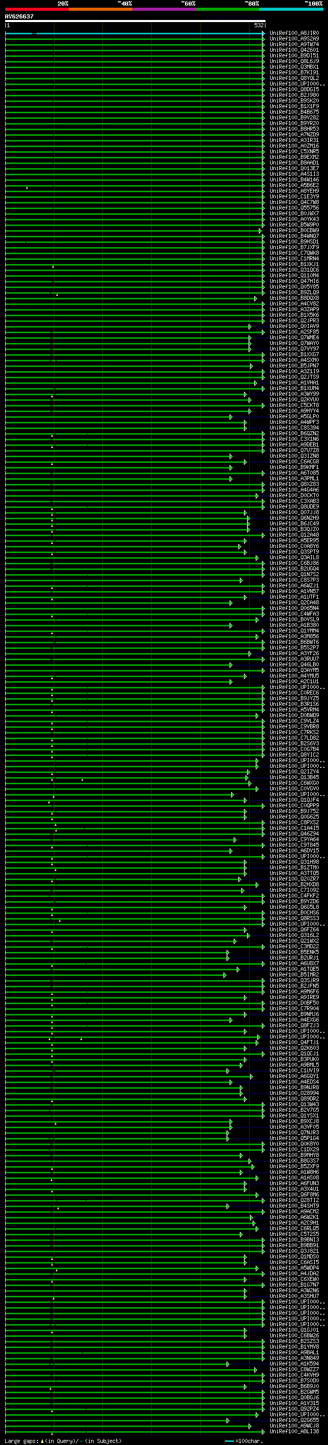This screenshot has height=1445, width=328.
Task: Select hit label UniRef100_Q3AIL8
Action: click(294, 558)
